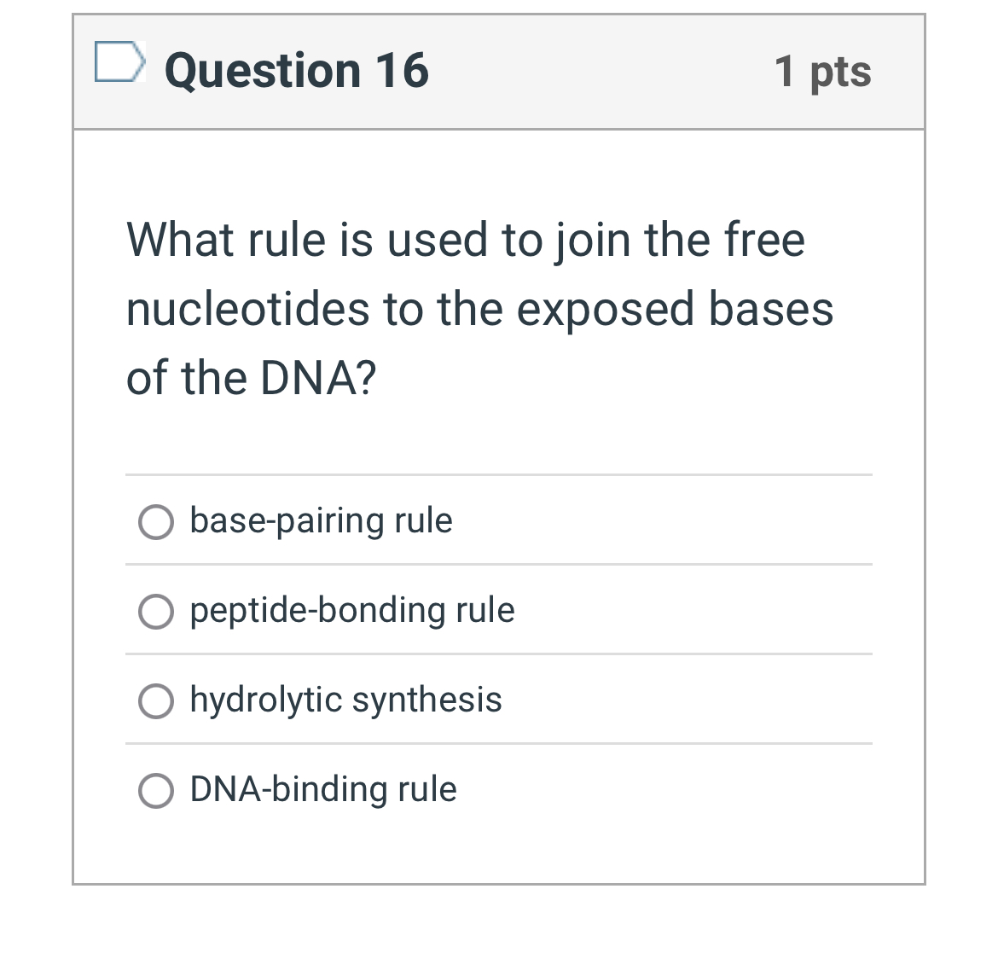
Task: Click the divider above the answer choices
Action: [499, 476]
